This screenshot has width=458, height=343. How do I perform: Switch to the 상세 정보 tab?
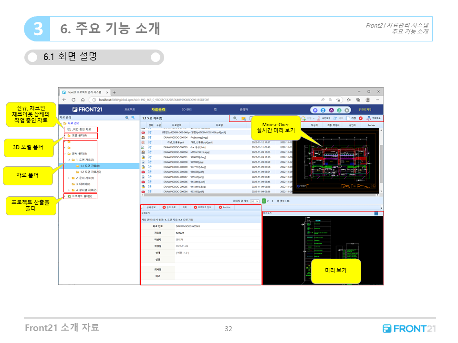click(x=151, y=207)
